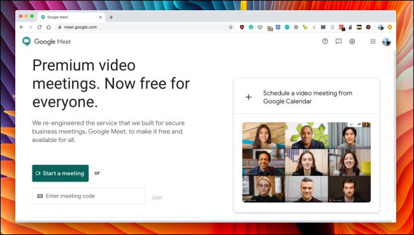Click the blue calendar-like extension icon
The width and height of the screenshot is (414, 235).
pyautogui.click(x=278, y=27)
